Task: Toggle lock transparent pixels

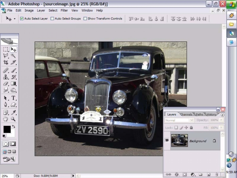Action: (x=176, y=128)
